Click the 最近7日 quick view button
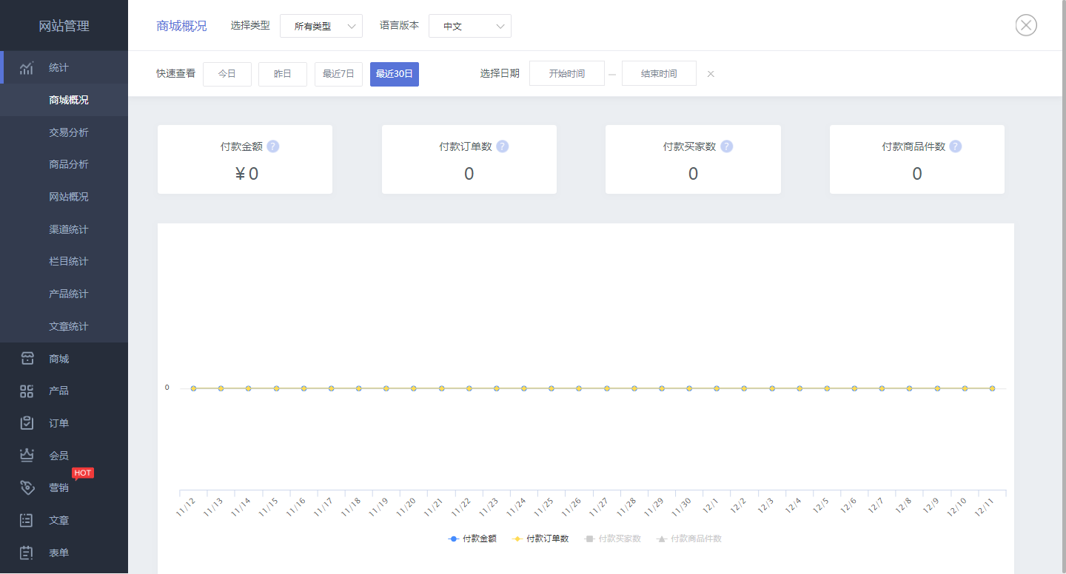The width and height of the screenshot is (1066, 574). [338, 74]
